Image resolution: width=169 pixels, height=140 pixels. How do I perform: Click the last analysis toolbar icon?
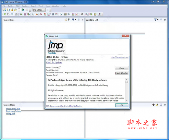pos(99,14)
